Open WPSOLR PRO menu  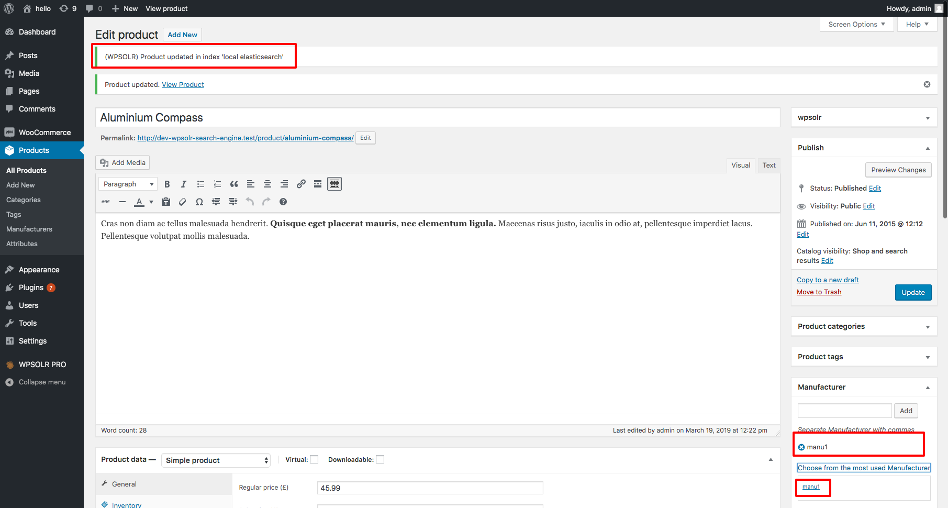pos(42,365)
